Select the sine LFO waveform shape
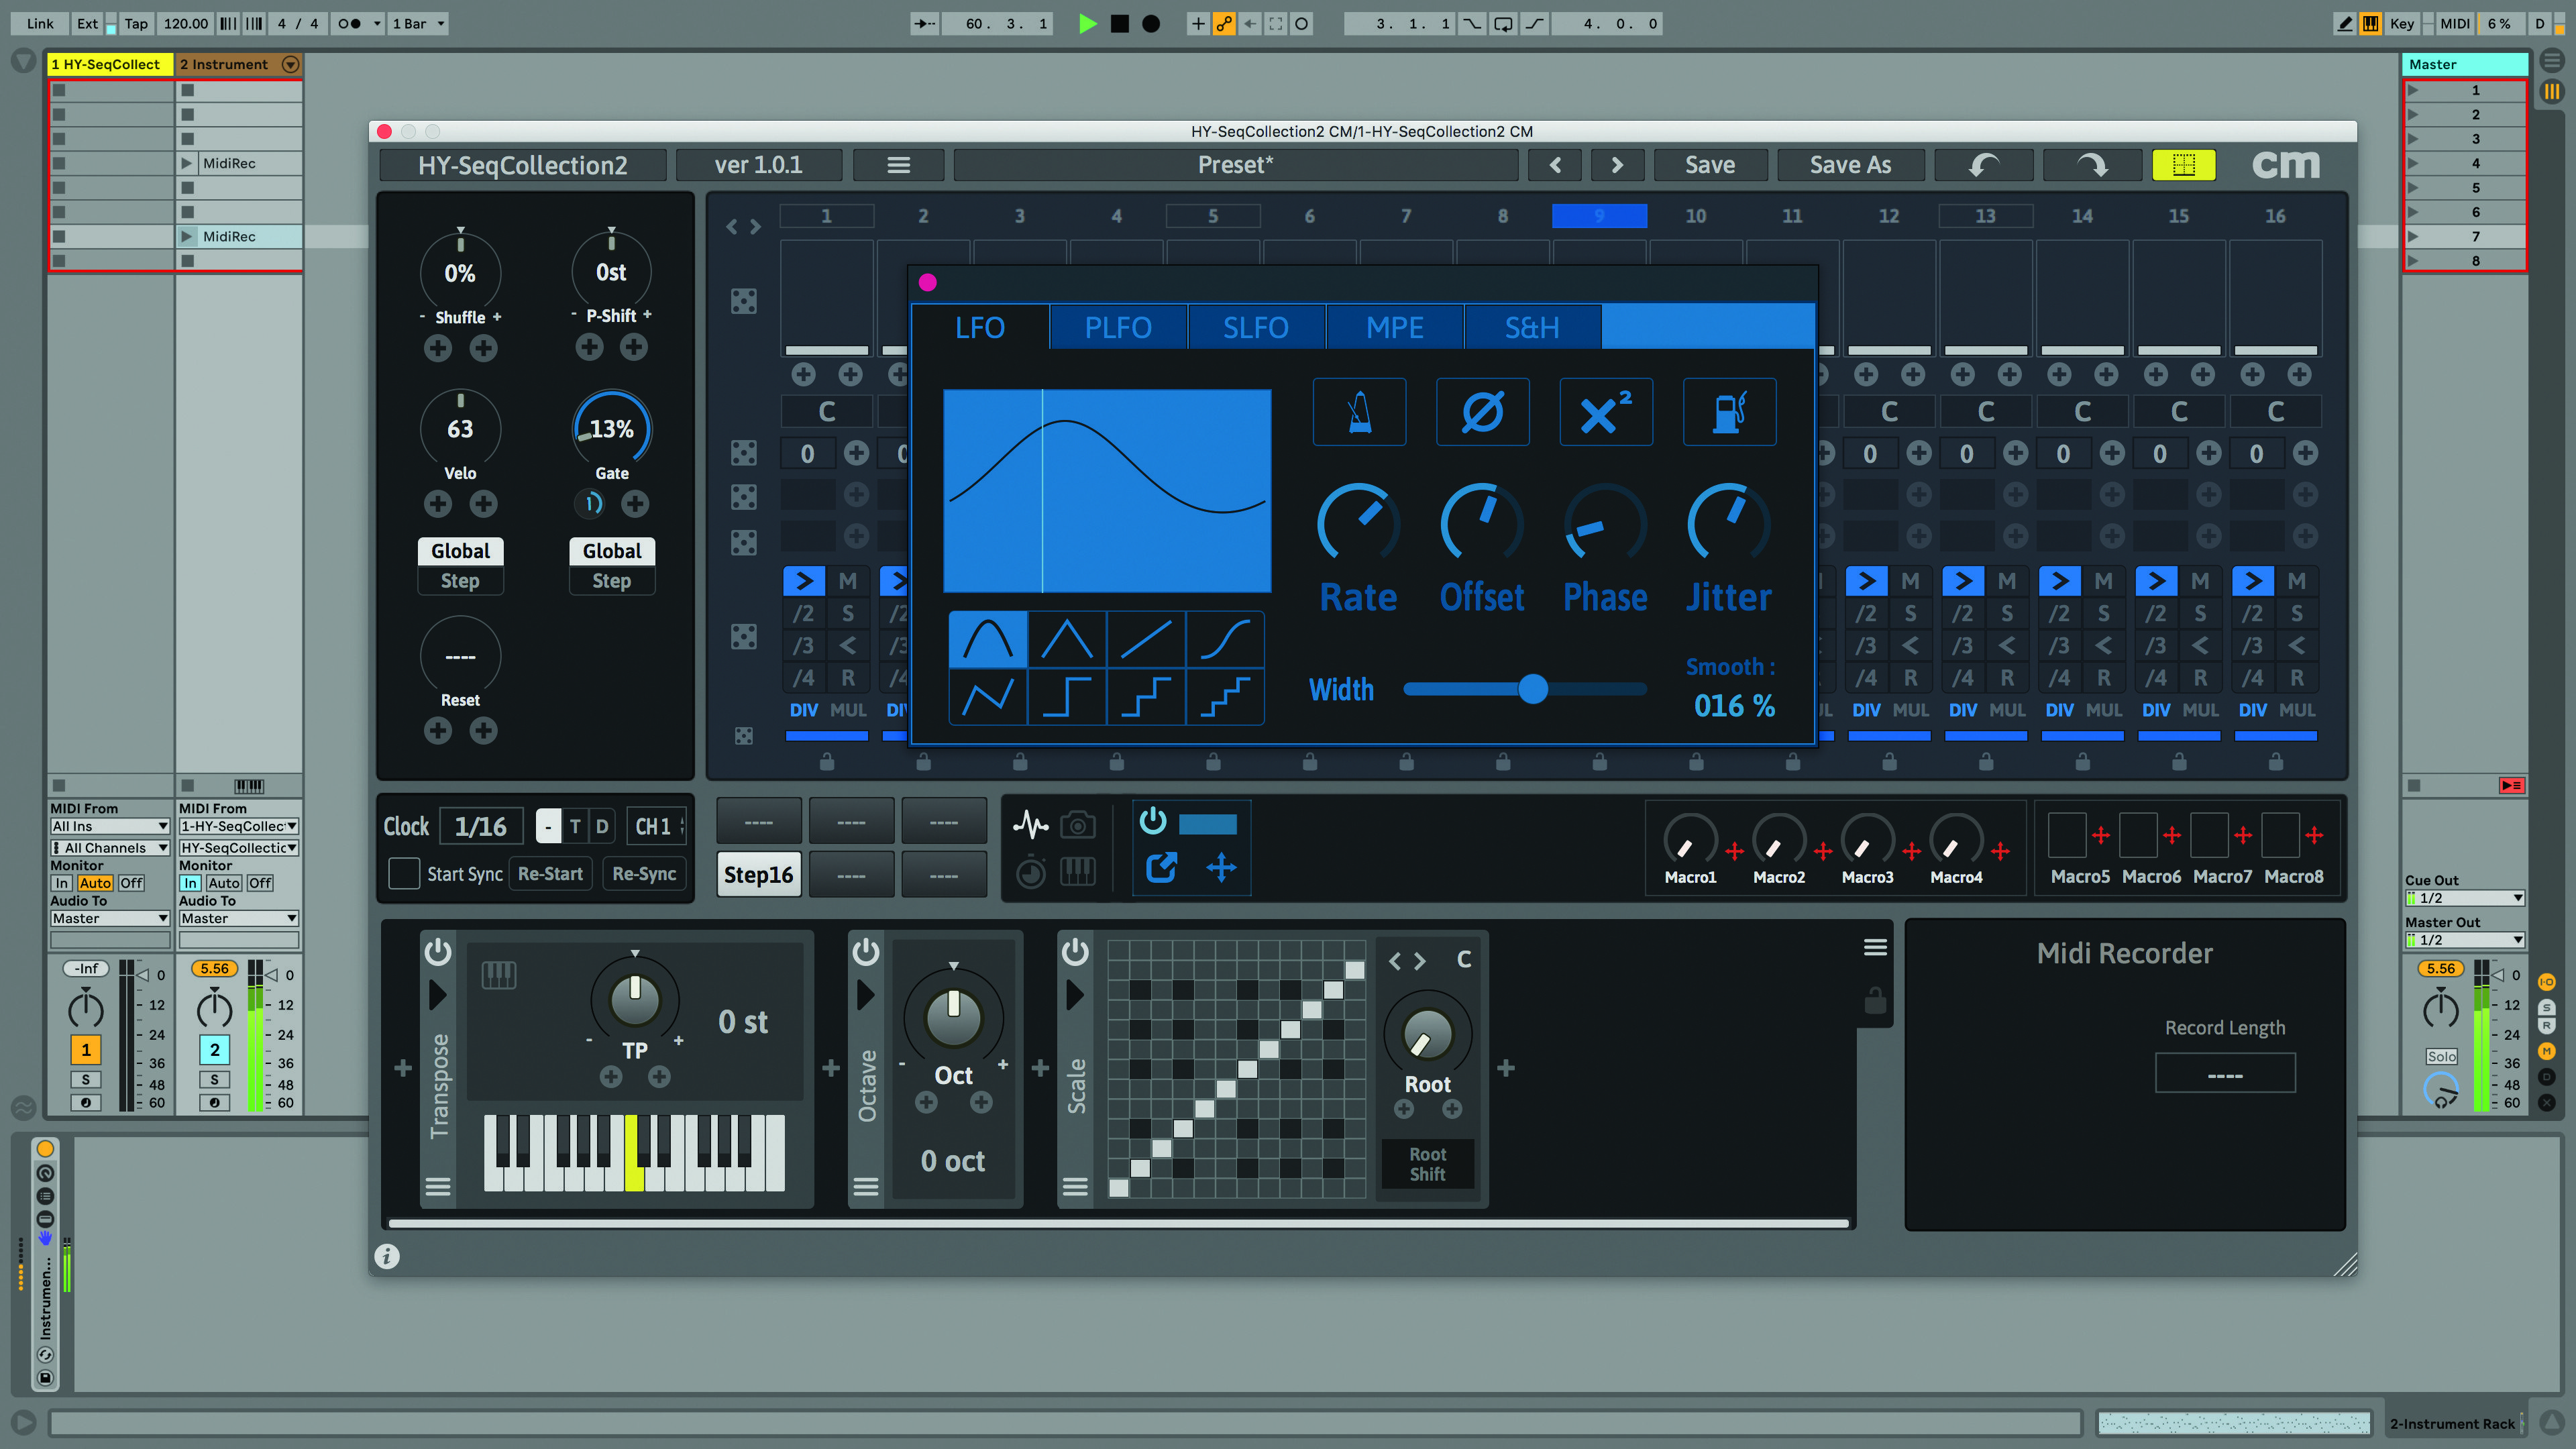 click(x=987, y=640)
